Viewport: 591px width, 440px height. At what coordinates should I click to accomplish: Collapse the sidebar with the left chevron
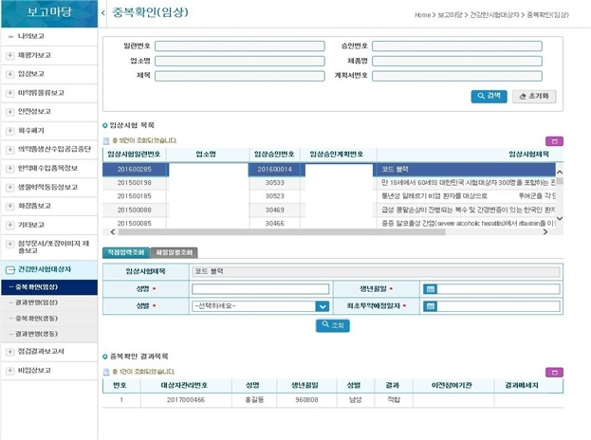coord(103,13)
